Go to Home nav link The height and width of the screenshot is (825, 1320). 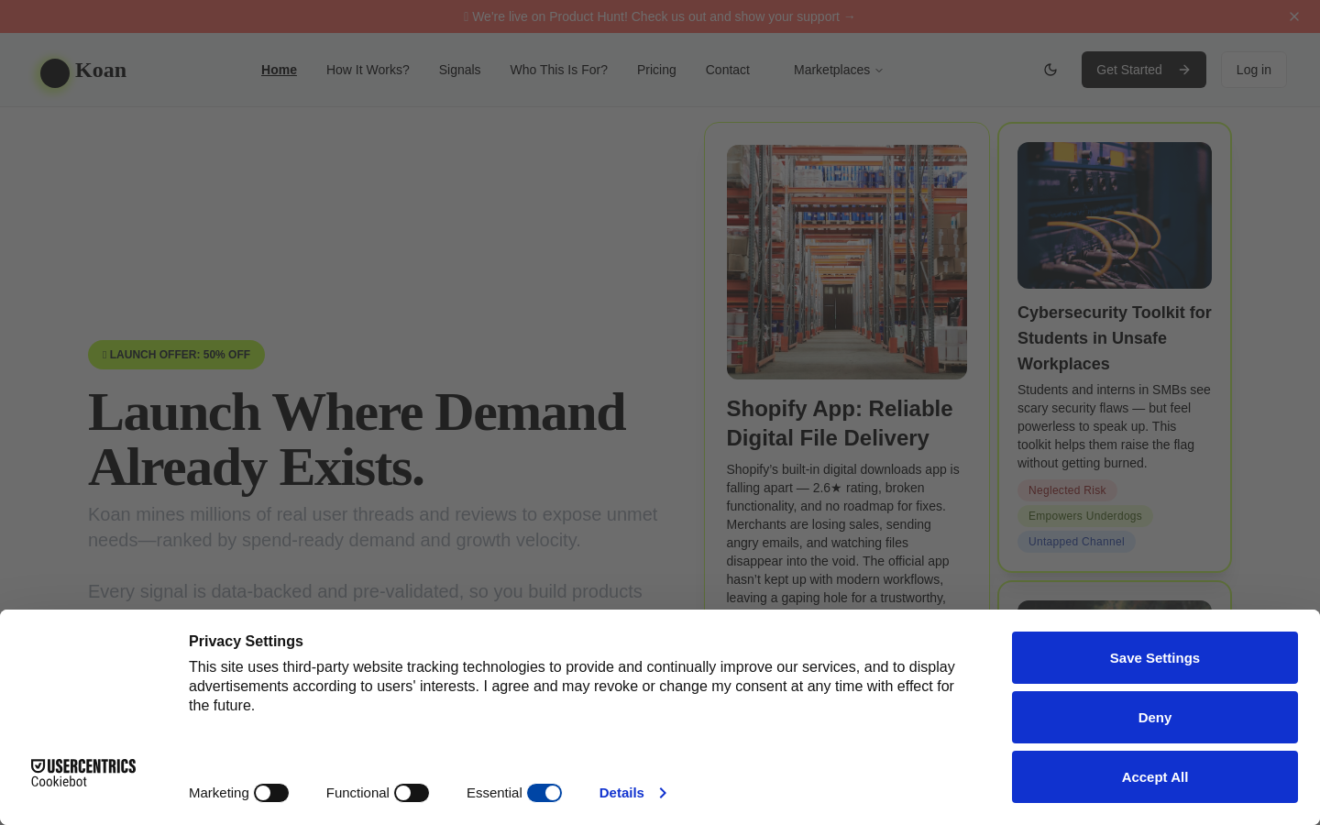click(x=279, y=70)
